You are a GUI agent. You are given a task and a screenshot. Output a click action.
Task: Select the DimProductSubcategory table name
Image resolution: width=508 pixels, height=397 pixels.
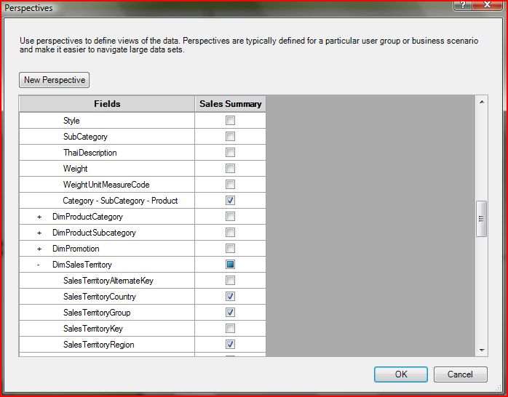(x=94, y=233)
